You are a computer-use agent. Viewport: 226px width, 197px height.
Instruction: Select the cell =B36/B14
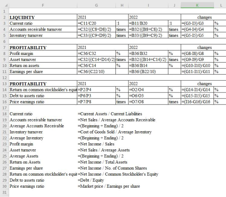point(149,65)
